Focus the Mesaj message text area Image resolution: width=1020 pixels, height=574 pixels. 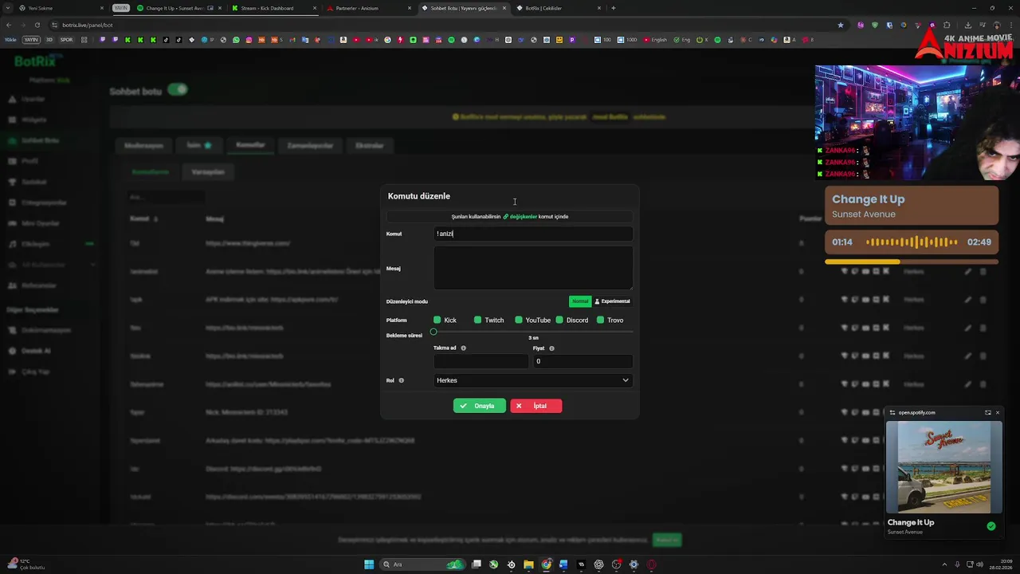point(533,268)
